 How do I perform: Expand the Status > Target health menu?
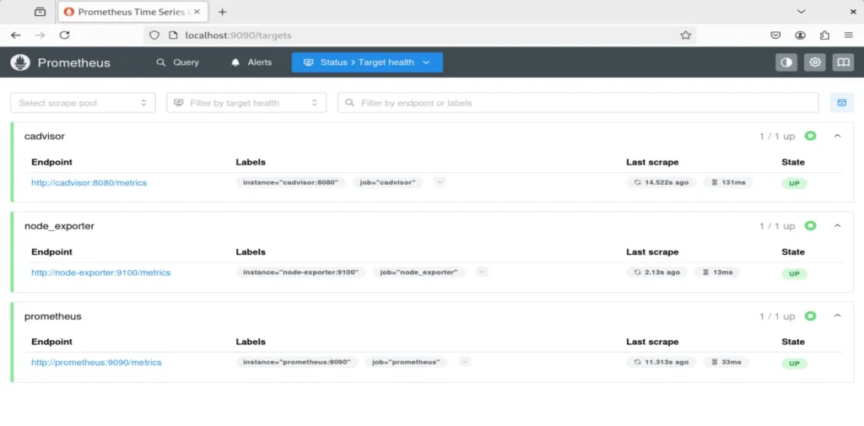tap(367, 62)
